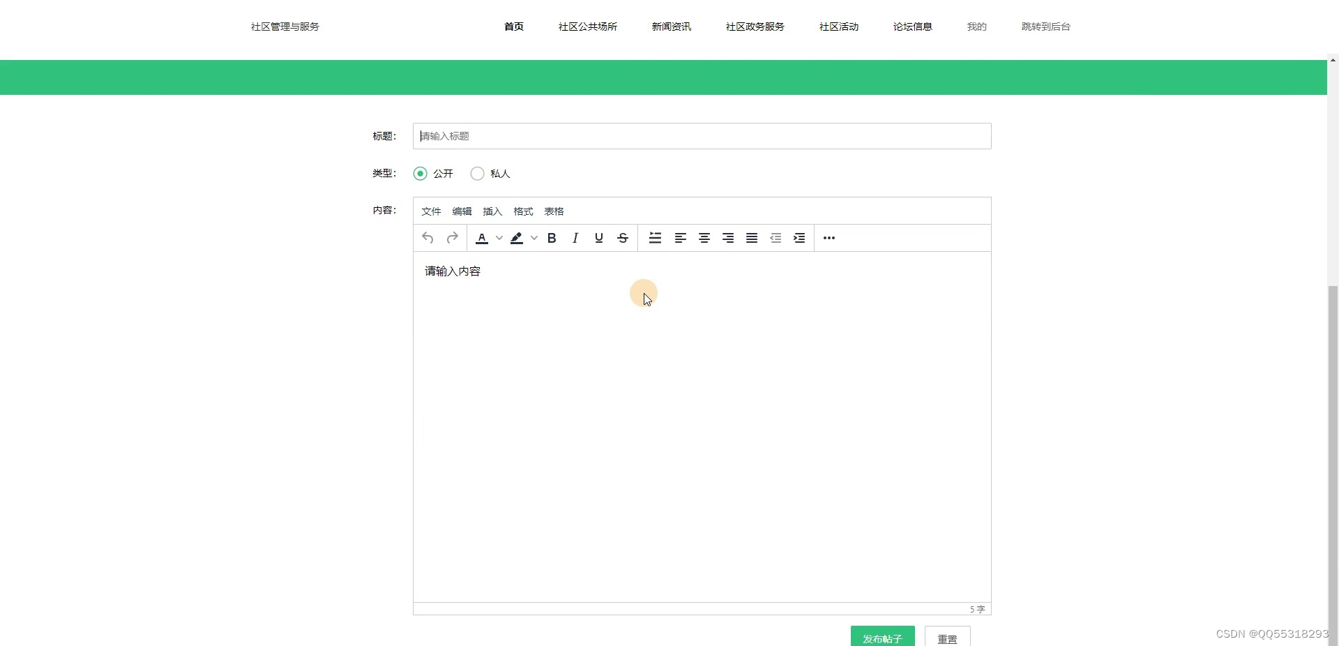1339x646 pixels.
Task: Toggle strikethrough formatting
Action: pos(623,238)
